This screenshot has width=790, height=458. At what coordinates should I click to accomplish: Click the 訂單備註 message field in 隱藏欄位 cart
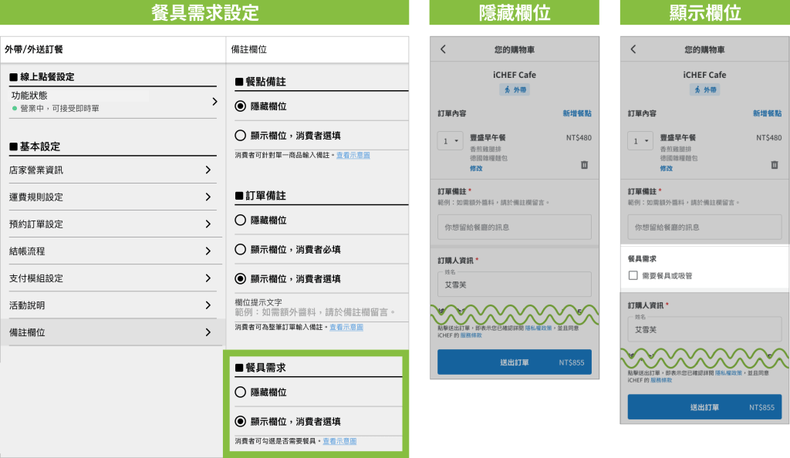[x=514, y=227]
